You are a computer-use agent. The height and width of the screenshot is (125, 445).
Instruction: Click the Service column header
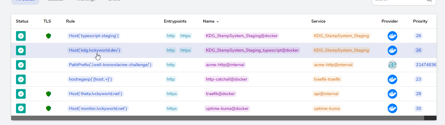(x=318, y=21)
